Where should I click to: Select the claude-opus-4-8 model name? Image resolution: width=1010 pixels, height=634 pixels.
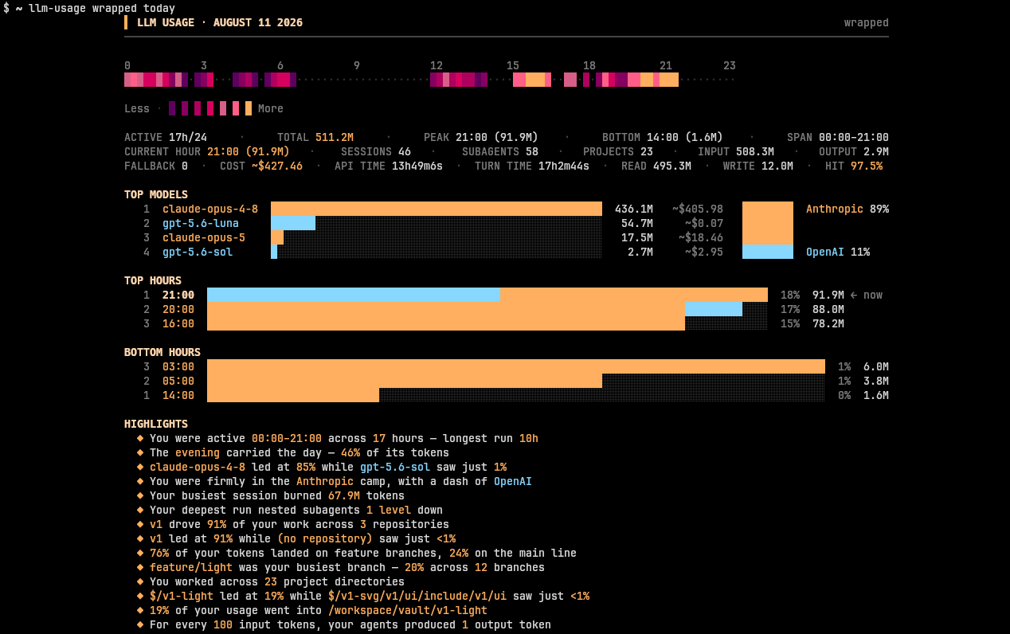pos(210,209)
